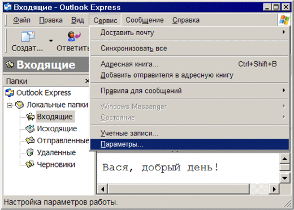This screenshot has height=210, width=294.
Task: Open the Отправленные folder
Action: (x=63, y=140)
